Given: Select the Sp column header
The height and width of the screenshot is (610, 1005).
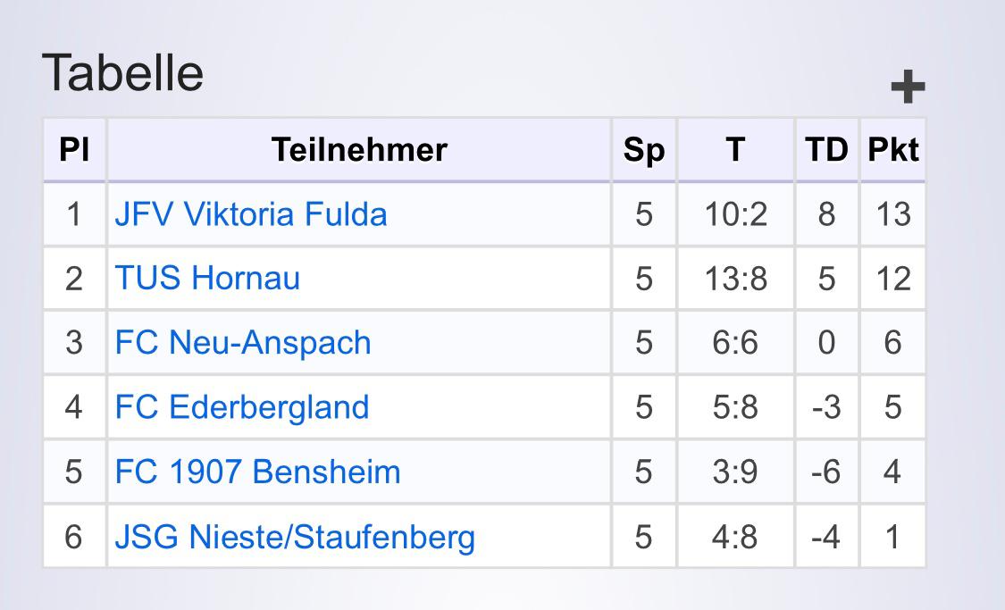Looking at the screenshot, I should 644,150.
